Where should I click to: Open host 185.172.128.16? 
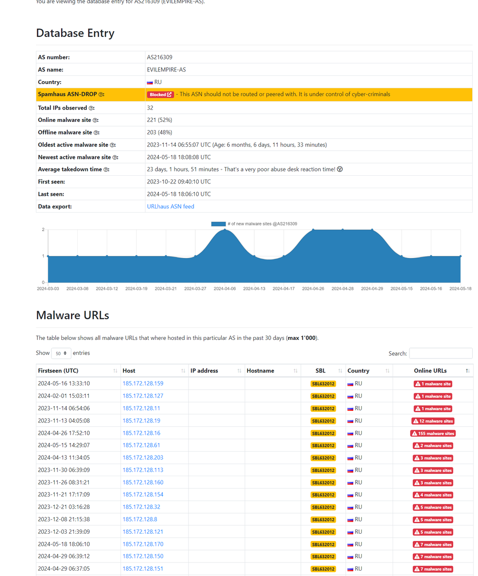(142, 433)
